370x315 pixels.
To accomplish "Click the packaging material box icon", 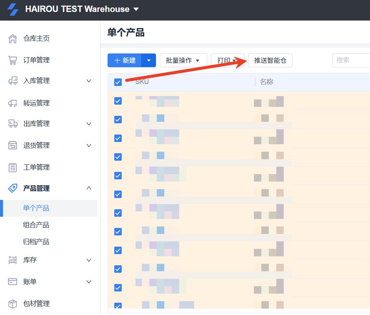I will pyautogui.click(x=13, y=304).
